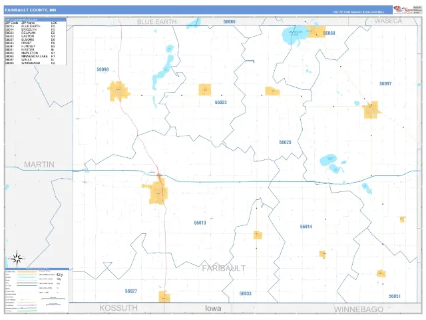Click the Iowa state label
This screenshot has width=426, height=320.
point(213,308)
